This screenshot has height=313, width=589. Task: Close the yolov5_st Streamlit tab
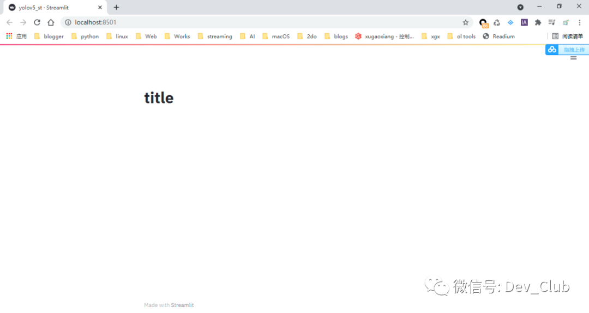coord(100,7)
